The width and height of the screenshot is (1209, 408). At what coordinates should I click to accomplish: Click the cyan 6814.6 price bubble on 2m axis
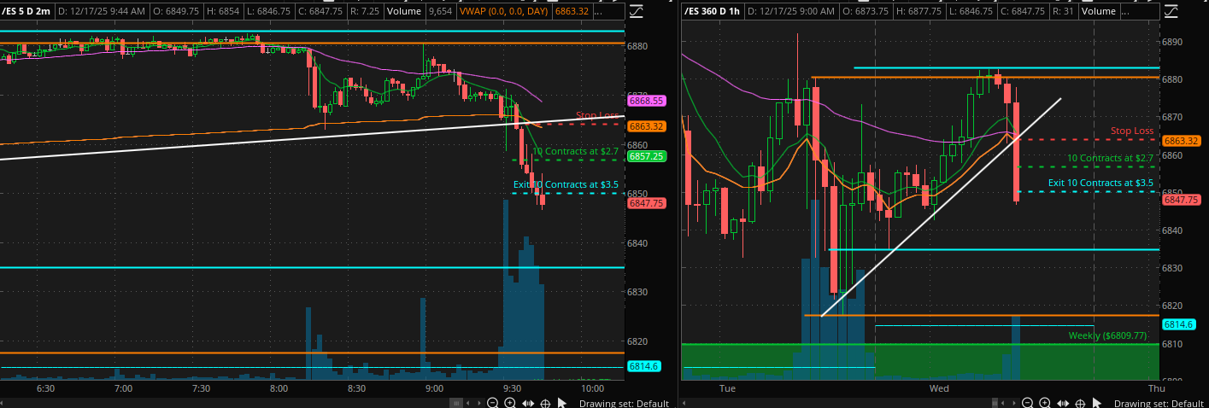pos(643,366)
